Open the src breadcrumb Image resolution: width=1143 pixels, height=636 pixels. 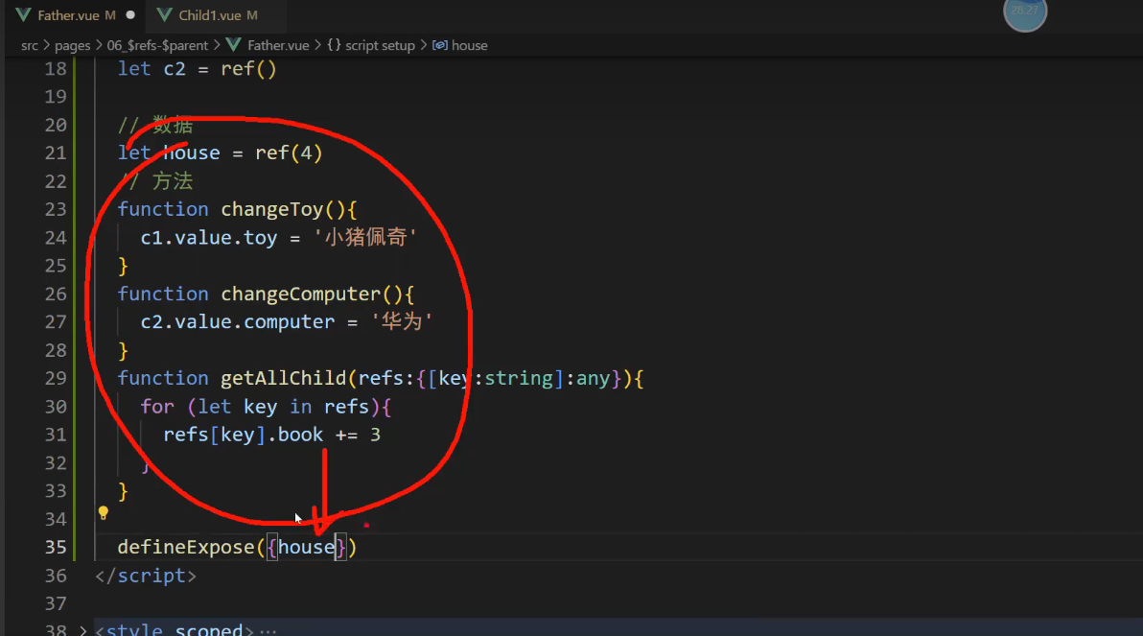point(29,45)
